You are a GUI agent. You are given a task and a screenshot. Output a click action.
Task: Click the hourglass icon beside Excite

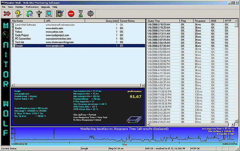coord(13,28)
